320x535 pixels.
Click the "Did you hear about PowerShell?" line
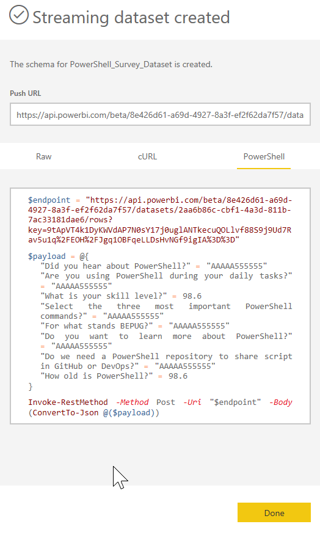pyautogui.click(x=154, y=266)
